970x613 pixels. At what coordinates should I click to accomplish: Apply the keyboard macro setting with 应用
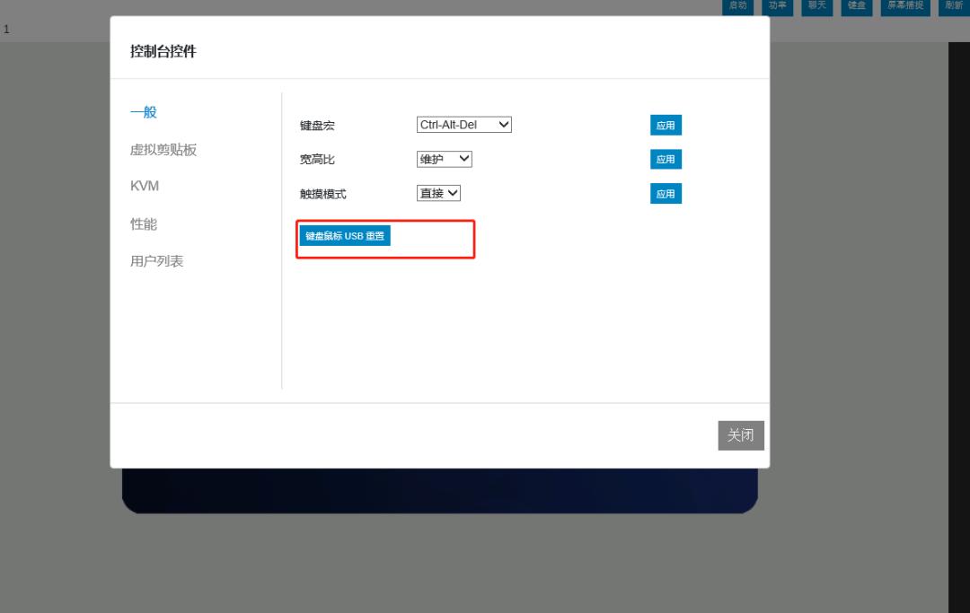(x=666, y=125)
